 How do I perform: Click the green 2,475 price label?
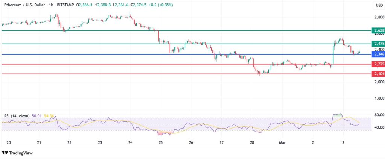click(377, 44)
